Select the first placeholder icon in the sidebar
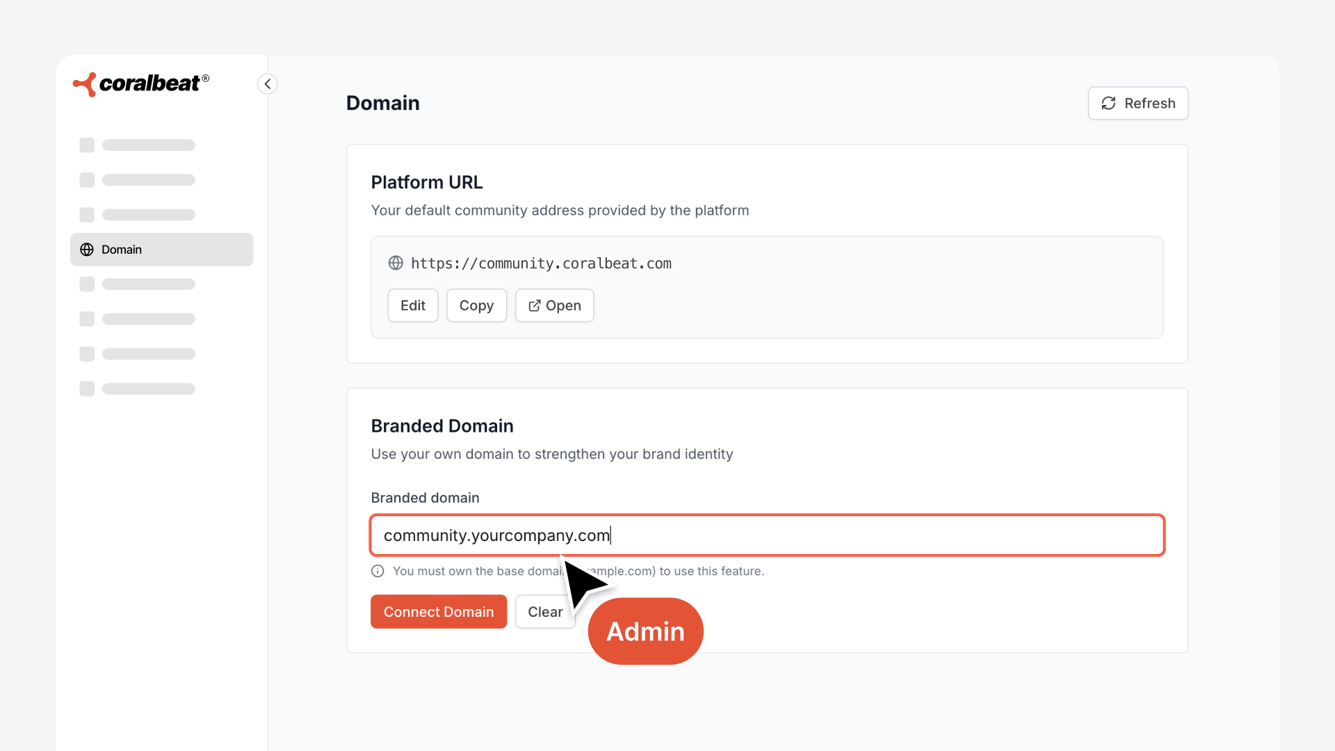The width and height of the screenshot is (1335, 751). [86, 145]
